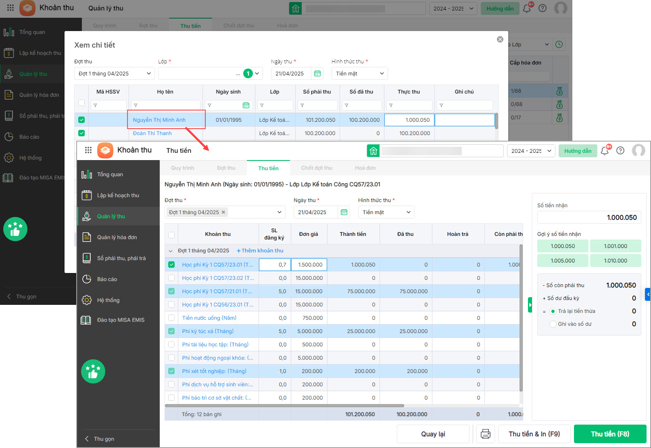651x448 pixels.
Task: Click the Thu tiền (F8) button
Action: click(610, 434)
